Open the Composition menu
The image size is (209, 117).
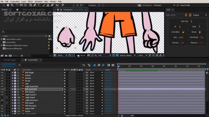tap(15, 1)
